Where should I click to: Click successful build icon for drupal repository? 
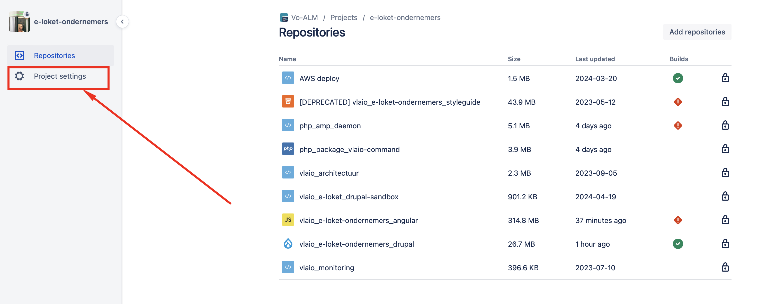click(x=677, y=244)
